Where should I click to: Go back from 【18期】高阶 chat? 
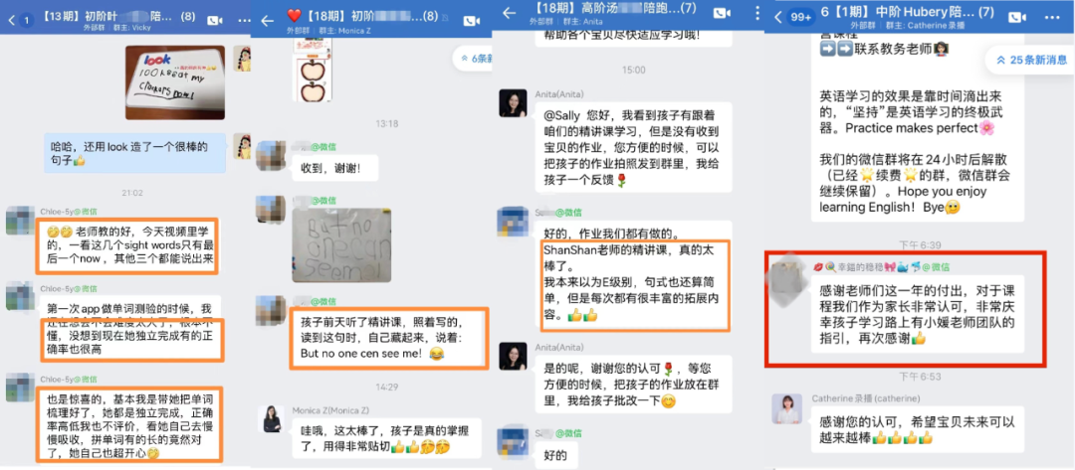click(x=509, y=13)
